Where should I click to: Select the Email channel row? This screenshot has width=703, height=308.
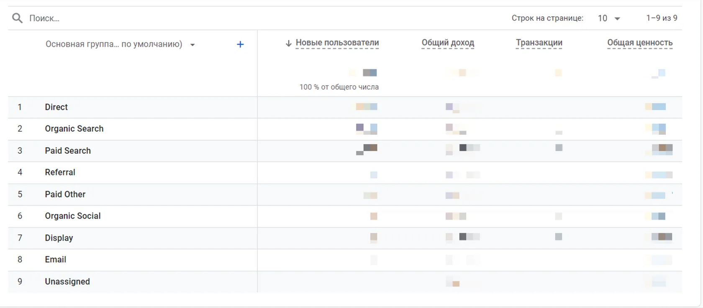pos(345,260)
